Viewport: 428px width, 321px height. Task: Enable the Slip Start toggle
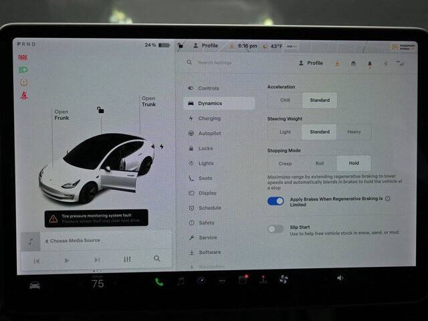[276, 229]
